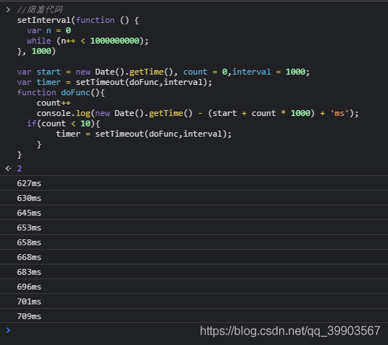Click the return-value arrow icon beside 2
388x345 pixels.
8,168
